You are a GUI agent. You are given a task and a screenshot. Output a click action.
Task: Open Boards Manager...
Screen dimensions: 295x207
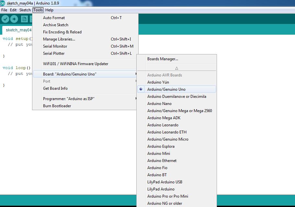click(x=177, y=59)
